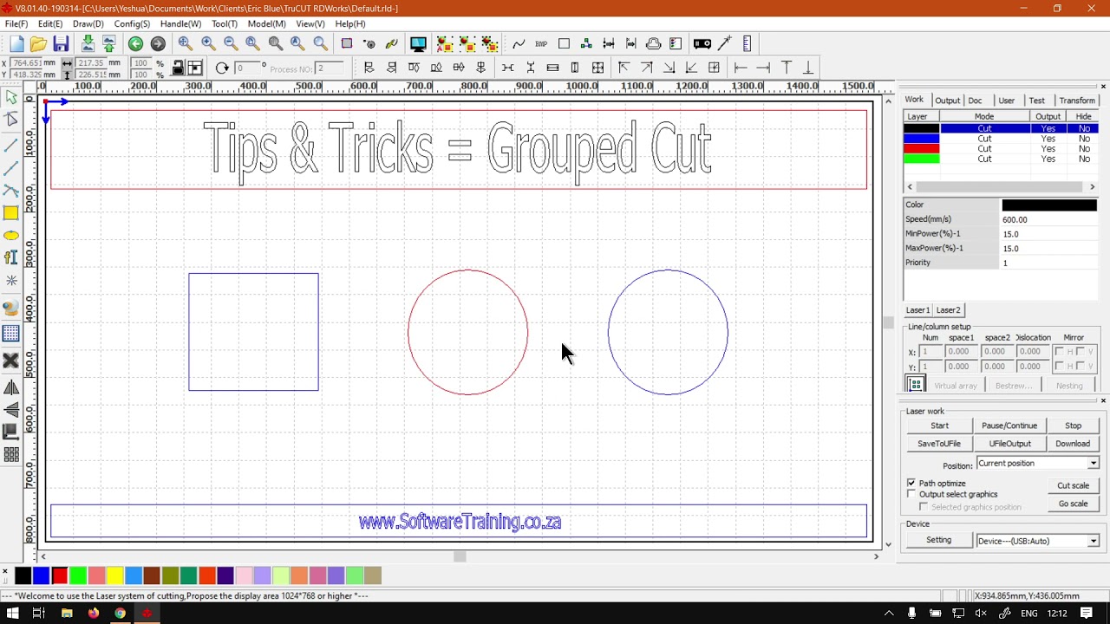The image size is (1110, 624).
Task: Toggle the H mirror checkbox in X row
Action: [1059, 351]
